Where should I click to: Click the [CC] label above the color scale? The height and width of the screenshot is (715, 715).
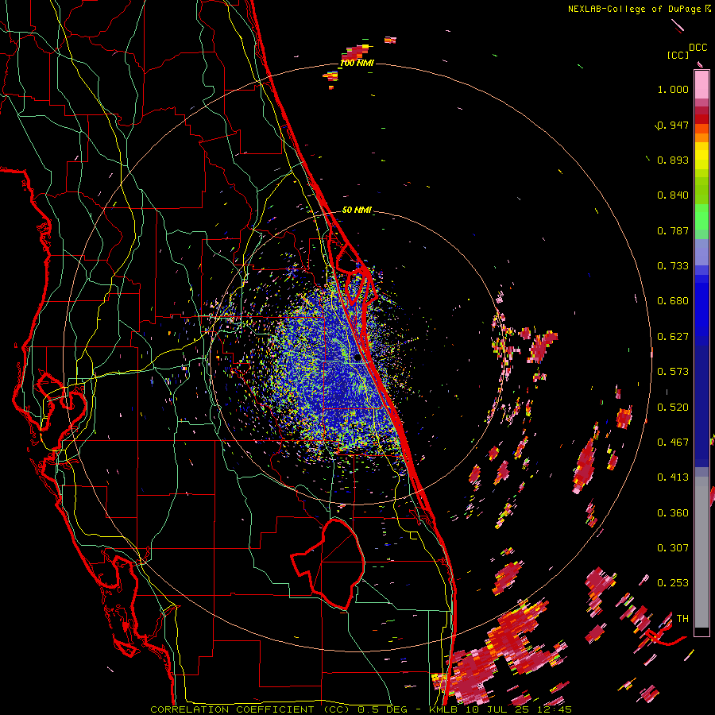678,55
